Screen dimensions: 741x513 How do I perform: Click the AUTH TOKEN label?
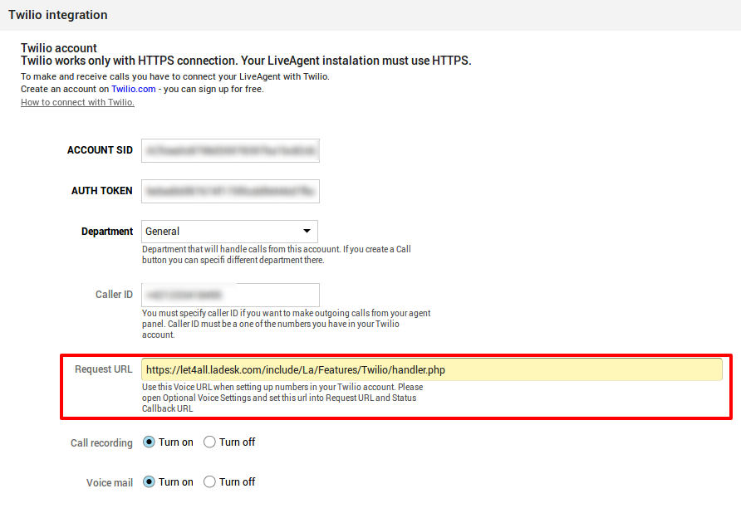click(x=101, y=191)
